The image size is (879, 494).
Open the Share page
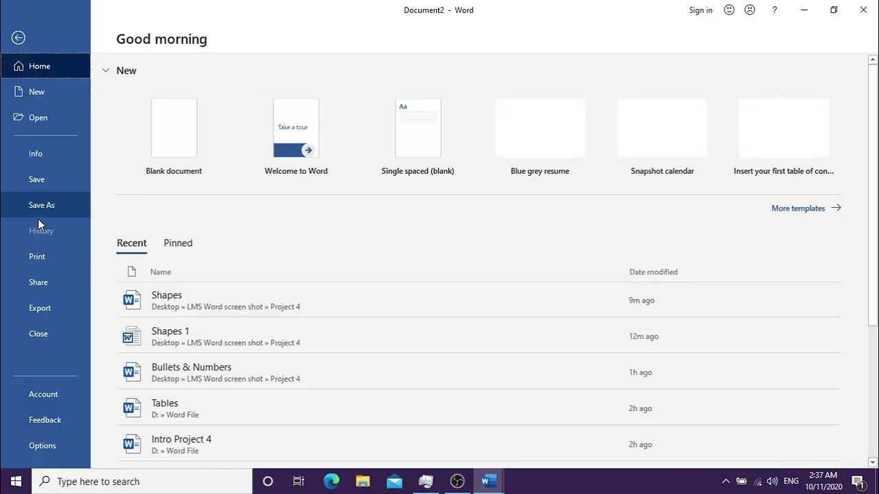click(x=45, y=282)
